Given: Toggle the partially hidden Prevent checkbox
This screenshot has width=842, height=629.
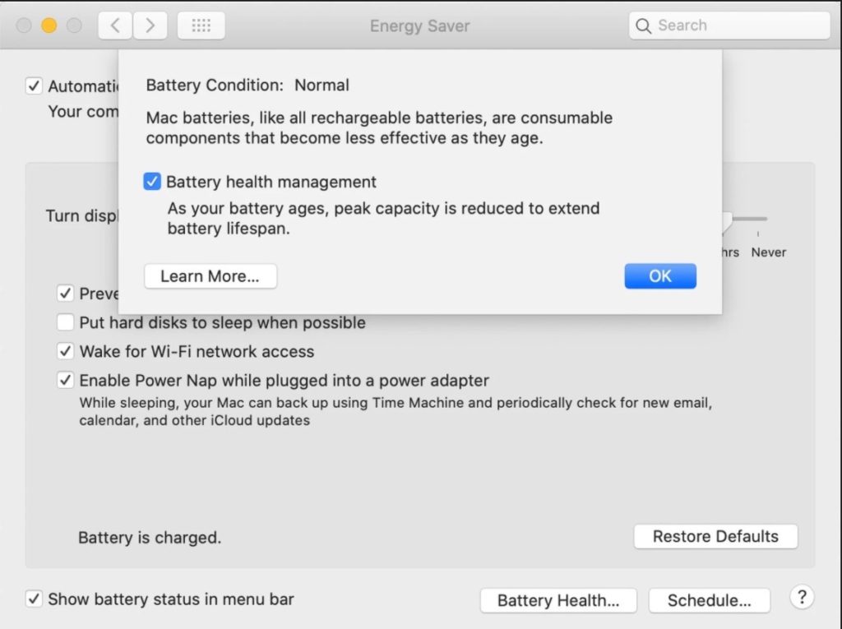Looking at the screenshot, I should [x=65, y=294].
